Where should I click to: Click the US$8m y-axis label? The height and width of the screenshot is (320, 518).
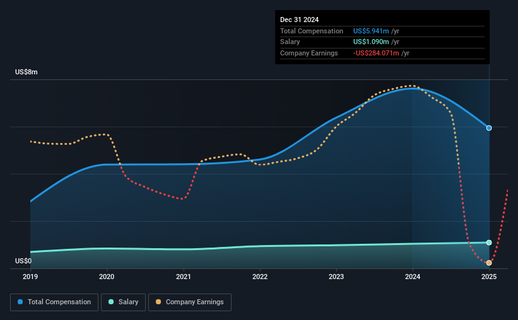tap(26, 72)
